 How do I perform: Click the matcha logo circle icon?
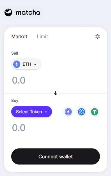pyautogui.click(x=8, y=12)
